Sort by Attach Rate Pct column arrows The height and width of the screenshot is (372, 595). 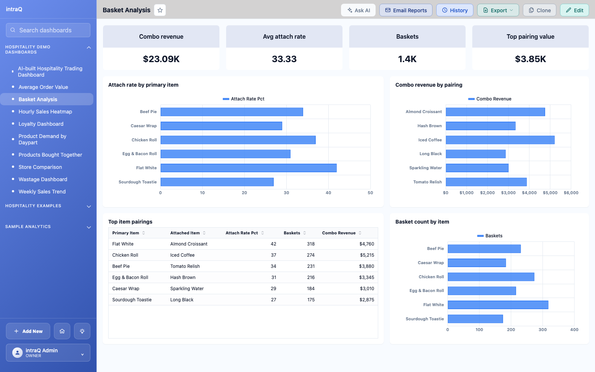(263, 233)
